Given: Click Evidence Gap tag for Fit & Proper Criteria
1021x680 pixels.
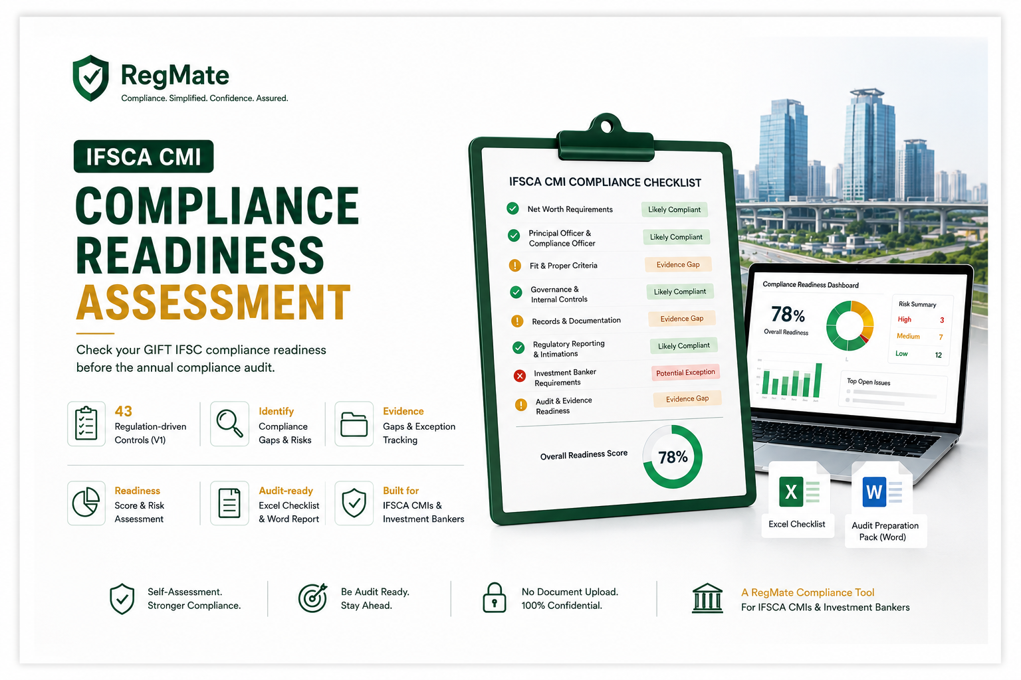Looking at the screenshot, I should point(678,264).
